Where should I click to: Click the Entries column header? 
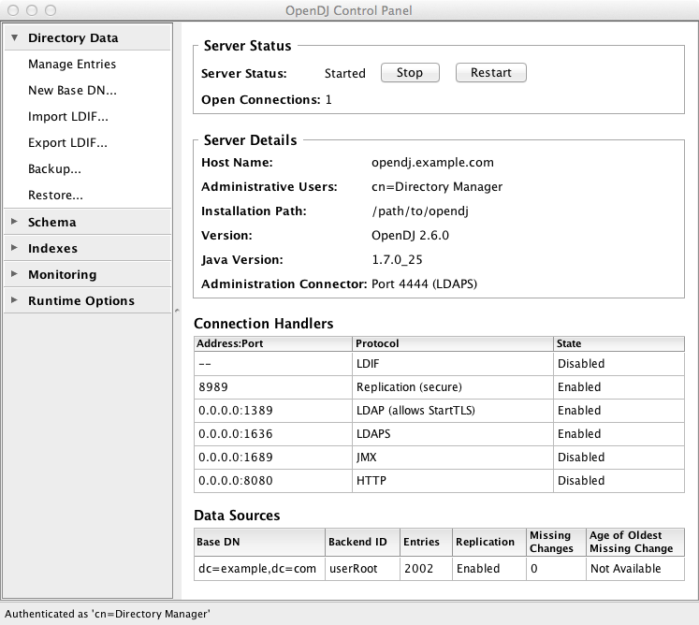pyautogui.click(x=426, y=542)
